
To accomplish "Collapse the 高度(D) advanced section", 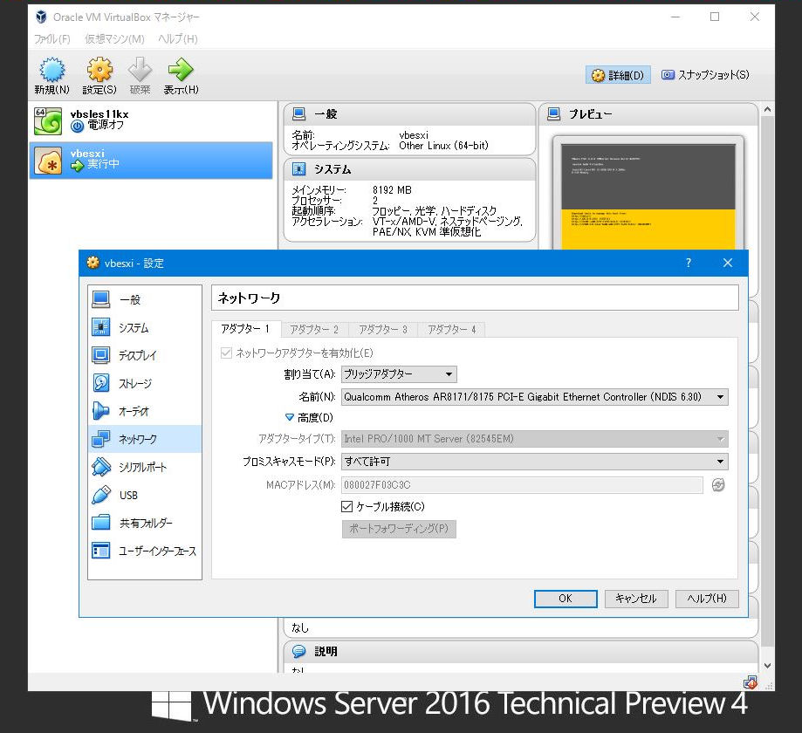I will (x=290, y=417).
